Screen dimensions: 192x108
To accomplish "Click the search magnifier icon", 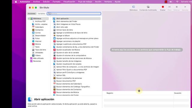I will (x=49, y=13).
